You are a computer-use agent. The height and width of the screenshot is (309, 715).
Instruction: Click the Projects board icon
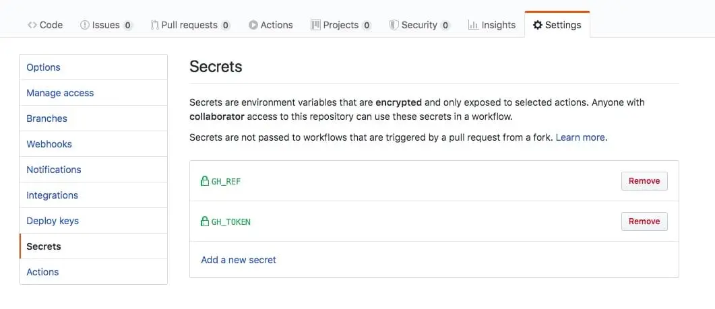pyautogui.click(x=315, y=25)
